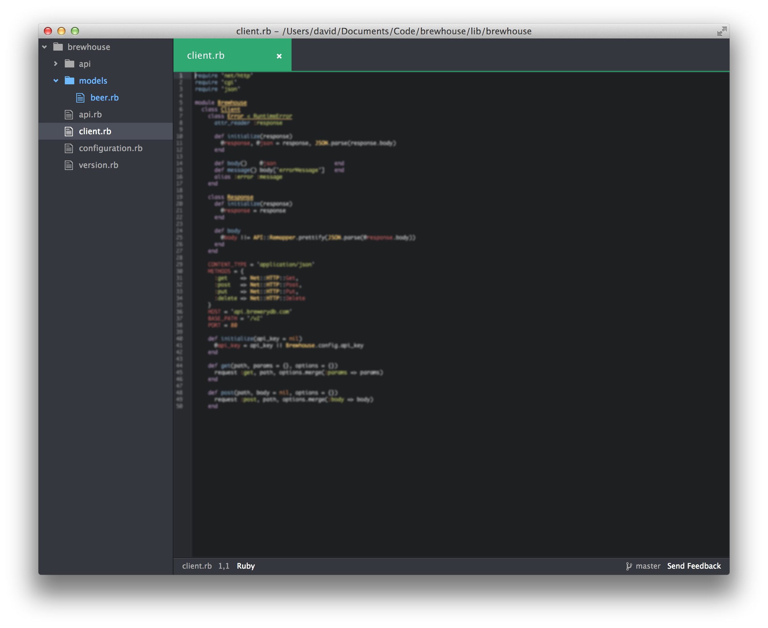The width and height of the screenshot is (768, 628).
Task: Click the 1,1 cursor position indicator
Action: pyautogui.click(x=224, y=566)
